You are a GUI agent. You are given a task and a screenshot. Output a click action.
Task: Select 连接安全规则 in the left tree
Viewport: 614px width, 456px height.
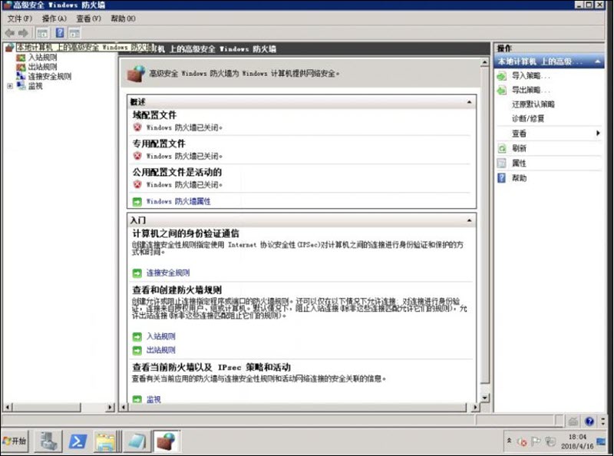pos(49,77)
